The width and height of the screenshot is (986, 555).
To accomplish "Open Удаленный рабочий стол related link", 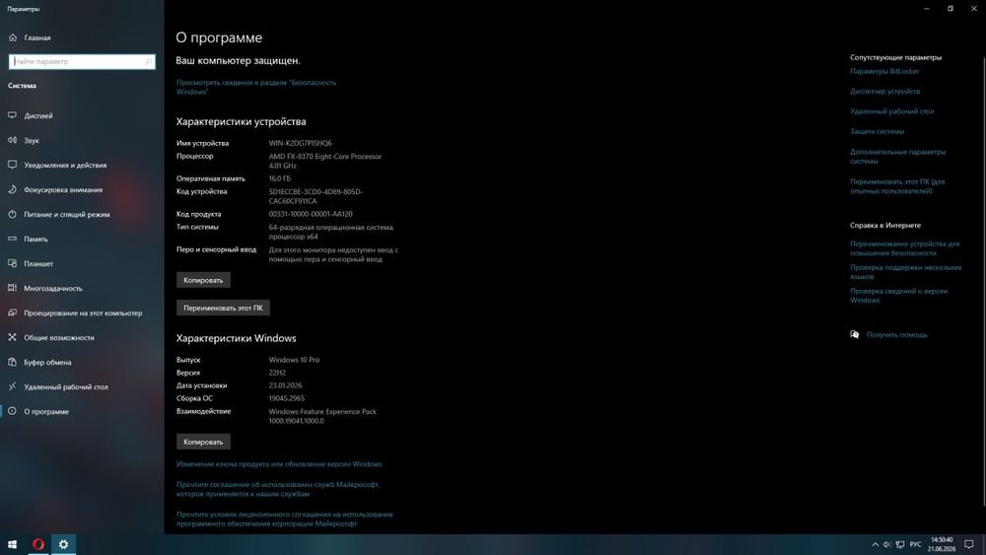I will (x=891, y=111).
